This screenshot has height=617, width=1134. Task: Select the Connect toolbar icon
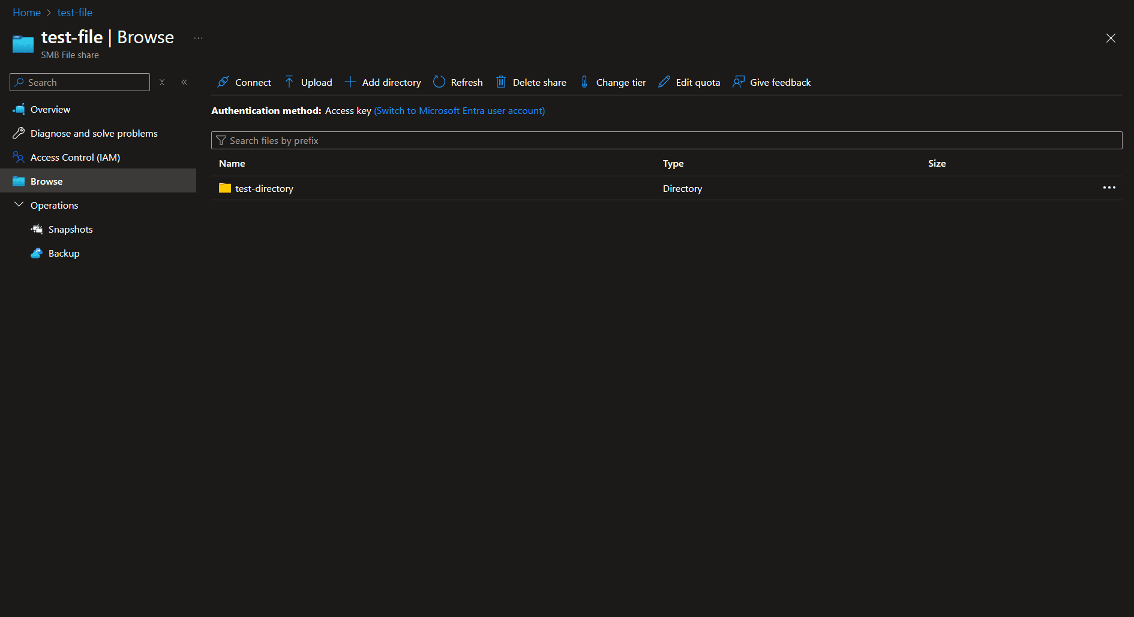point(223,82)
